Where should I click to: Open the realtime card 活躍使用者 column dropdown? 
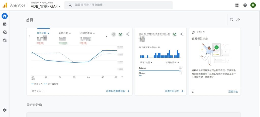172,63
